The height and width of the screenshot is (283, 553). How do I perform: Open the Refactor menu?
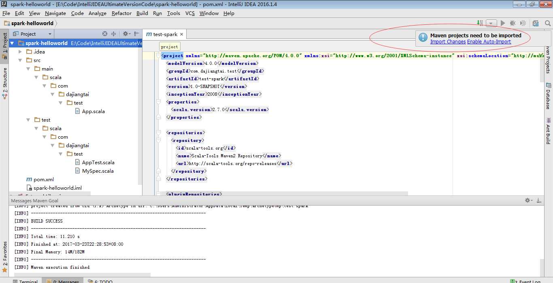(121, 13)
